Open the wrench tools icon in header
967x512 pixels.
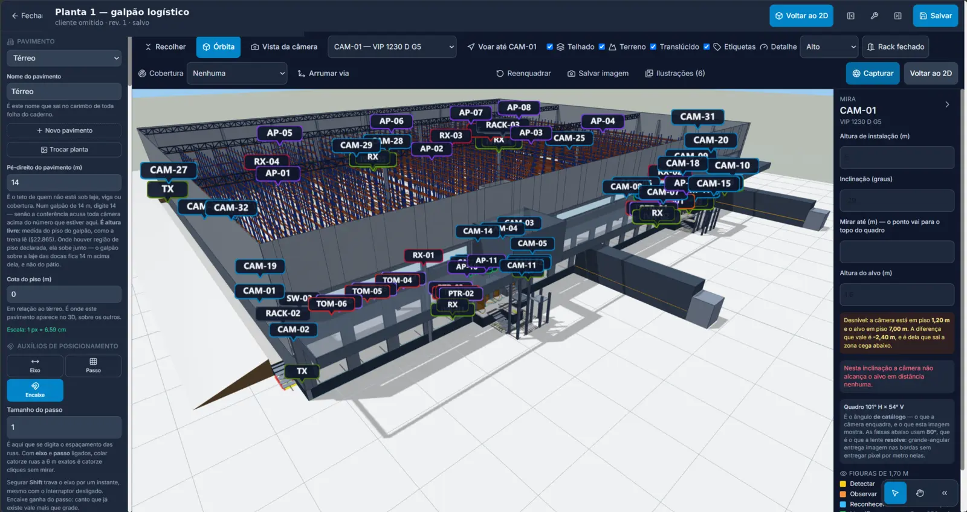point(874,16)
